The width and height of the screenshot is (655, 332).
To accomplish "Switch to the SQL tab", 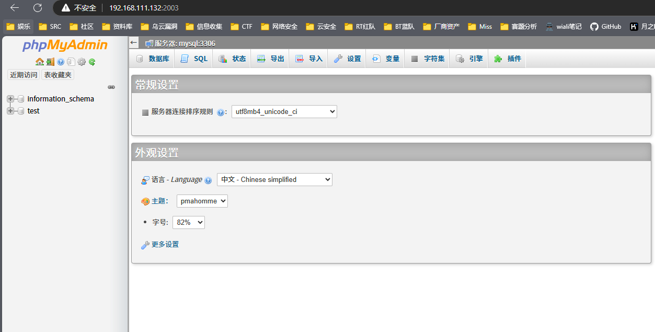I will click(194, 59).
